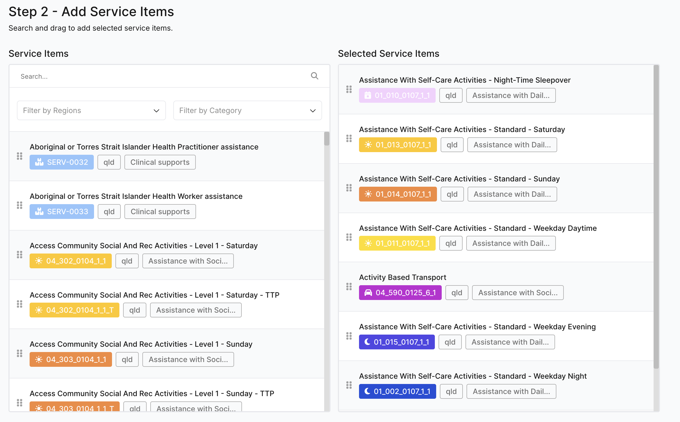Screen dimensions: 680x422
Task: Click the 01_011_0107_1_1 yellow badge
Action: (397, 243)
